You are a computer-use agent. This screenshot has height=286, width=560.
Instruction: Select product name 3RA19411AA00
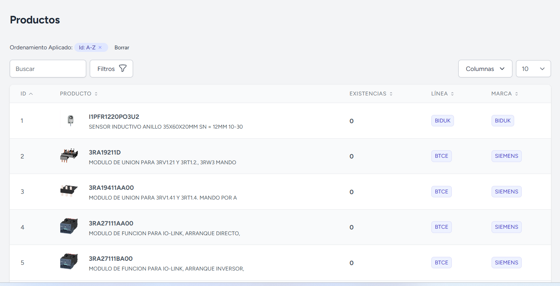(x=111, y=188)
